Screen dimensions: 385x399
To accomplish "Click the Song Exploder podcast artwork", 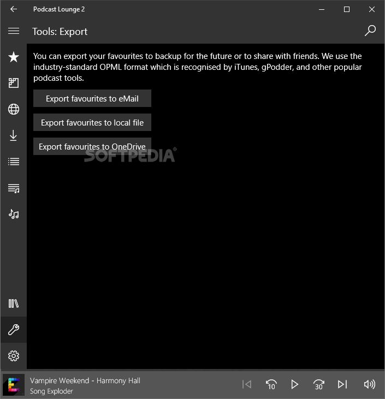I will (x=14, y=385).
